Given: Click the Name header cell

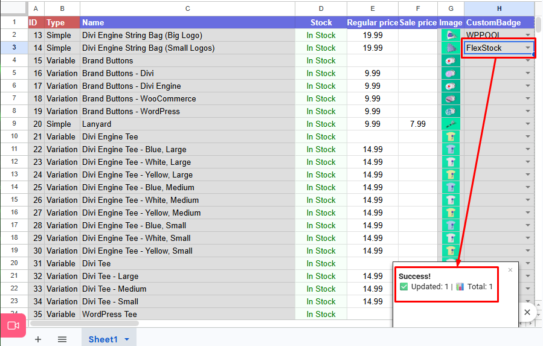Looking at the screenshot, I should click(187, 22).
